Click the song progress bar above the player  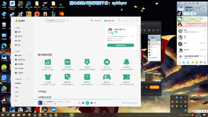click(x=87, y=99)
